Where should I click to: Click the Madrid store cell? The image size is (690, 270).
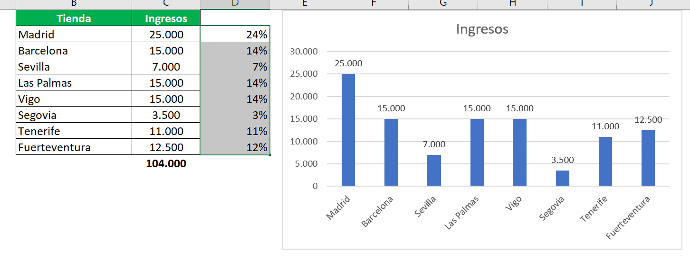[74, 34]
